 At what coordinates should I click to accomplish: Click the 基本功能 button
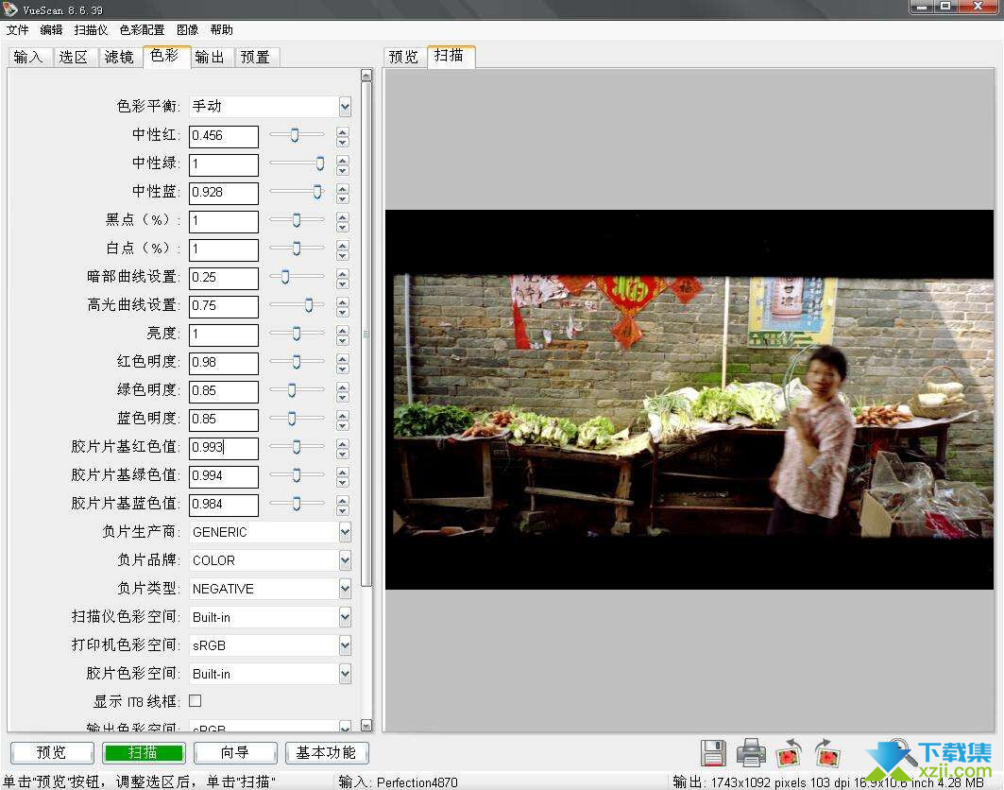tap(327, 752)
